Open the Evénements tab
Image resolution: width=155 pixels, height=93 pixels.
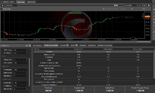(x=92, y=45)
